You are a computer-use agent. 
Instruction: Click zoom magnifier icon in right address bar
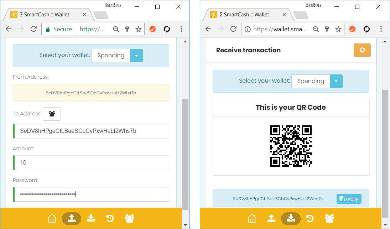tap(316, 29)
